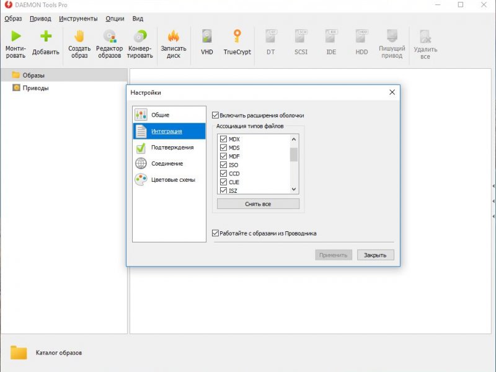This screenshot has width=496, height=372.
Task: Minimize the DAEMON Tools Pro window
Action: [438, 4]
